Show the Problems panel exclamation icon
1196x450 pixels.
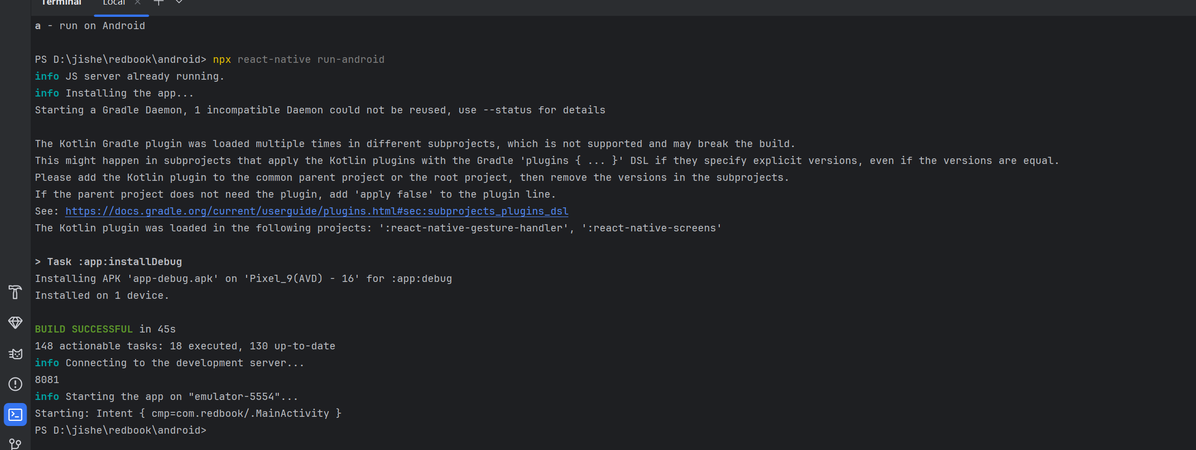point(15,384)
